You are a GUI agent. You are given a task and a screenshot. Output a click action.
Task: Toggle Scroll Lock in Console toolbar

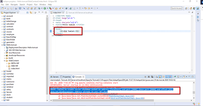pyautogui.click(x=160, y=77)
